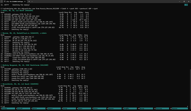Viewport: 191px width, 111px height.
Task: Click F10 Выход exit key bar button
Action: (x=145, y=109)
